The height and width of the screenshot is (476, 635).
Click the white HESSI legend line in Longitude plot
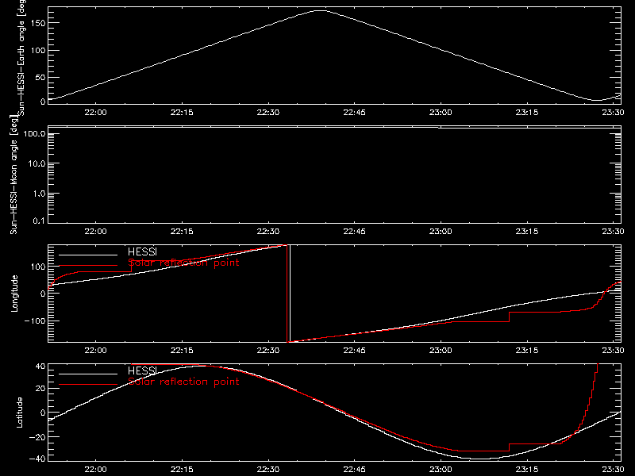click(x=88, y=255)
